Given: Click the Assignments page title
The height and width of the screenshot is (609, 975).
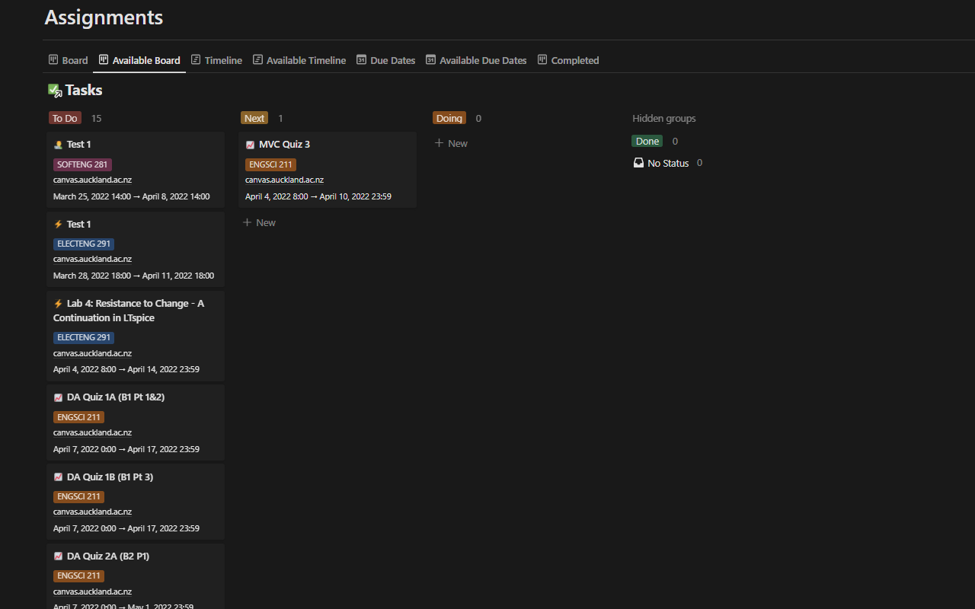Looking at the screenshot, I should click(x=104, y=17).
